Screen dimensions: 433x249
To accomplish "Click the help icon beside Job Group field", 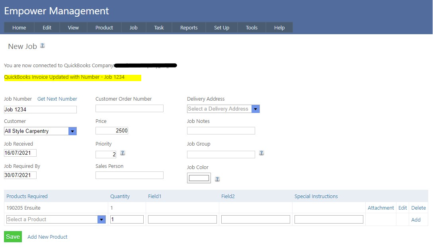I will pos(261,153).
